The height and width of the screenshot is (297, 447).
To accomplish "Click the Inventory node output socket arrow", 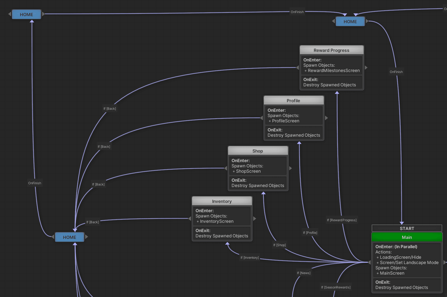I will [x=254, y=218].
